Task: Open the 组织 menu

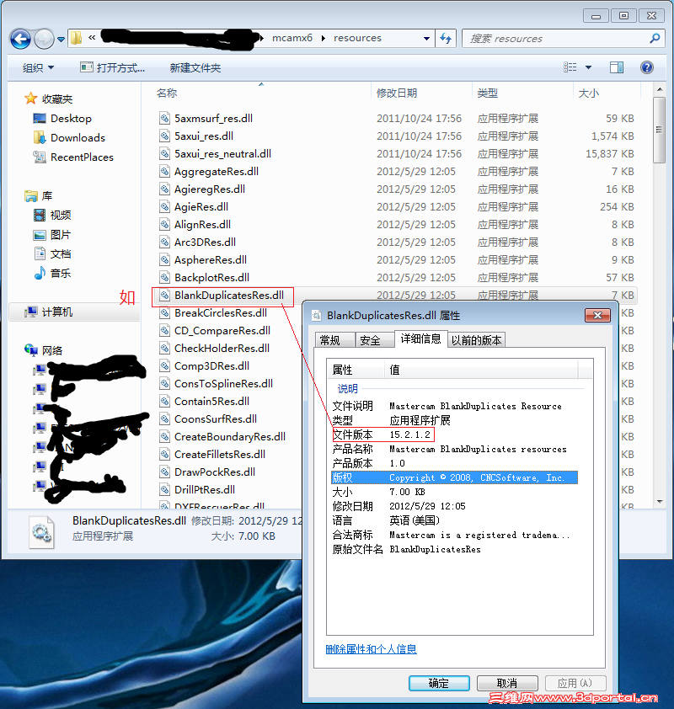Action: 38,68
